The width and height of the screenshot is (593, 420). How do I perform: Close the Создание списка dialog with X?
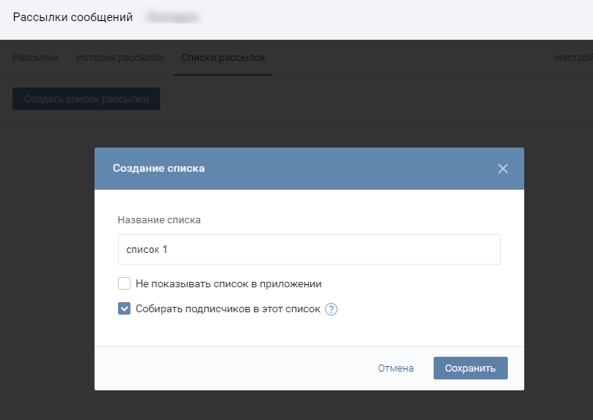coord(502,169)
